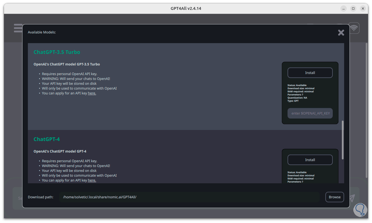Click the models list scrollbar handle
The height and width of the screenshot is (223, 372).
point(343,140)
